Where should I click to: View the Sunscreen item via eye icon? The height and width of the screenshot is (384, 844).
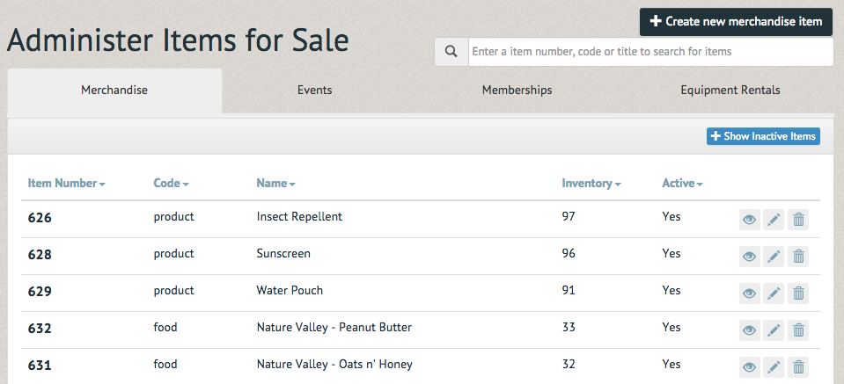tap(749, 257)
